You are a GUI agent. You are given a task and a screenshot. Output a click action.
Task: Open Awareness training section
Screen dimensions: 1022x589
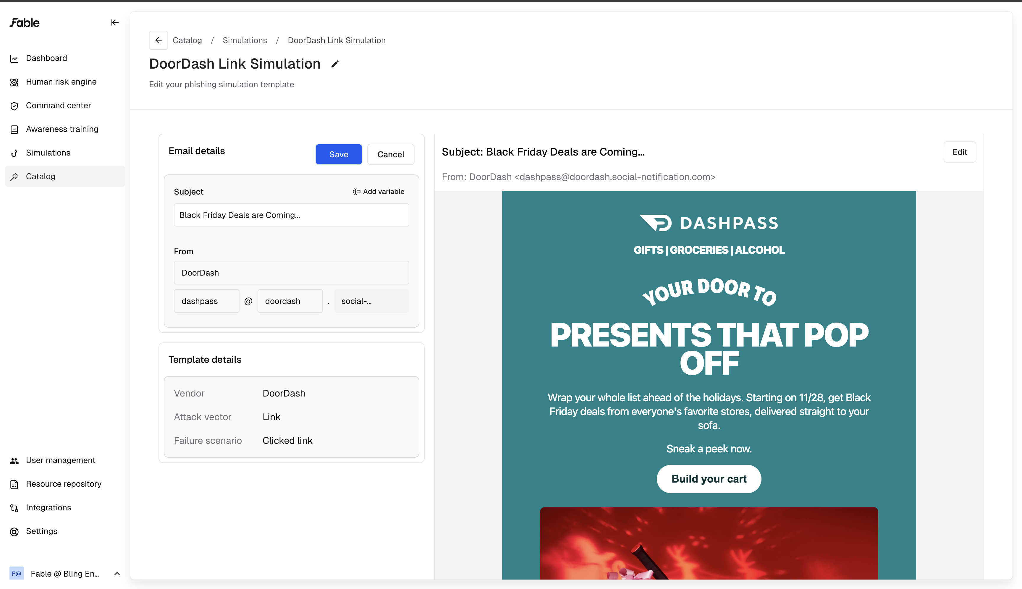click(65, 129)
